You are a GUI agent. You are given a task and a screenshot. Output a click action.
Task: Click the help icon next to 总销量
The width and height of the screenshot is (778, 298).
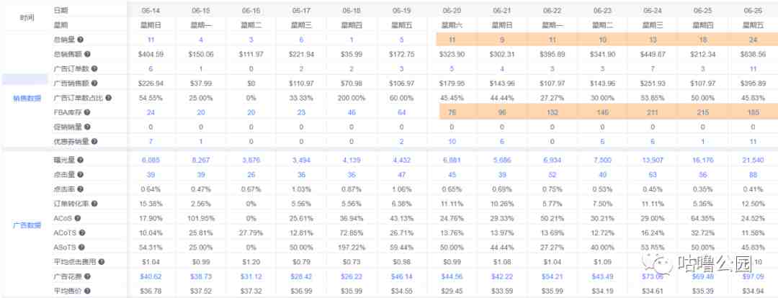80,39
